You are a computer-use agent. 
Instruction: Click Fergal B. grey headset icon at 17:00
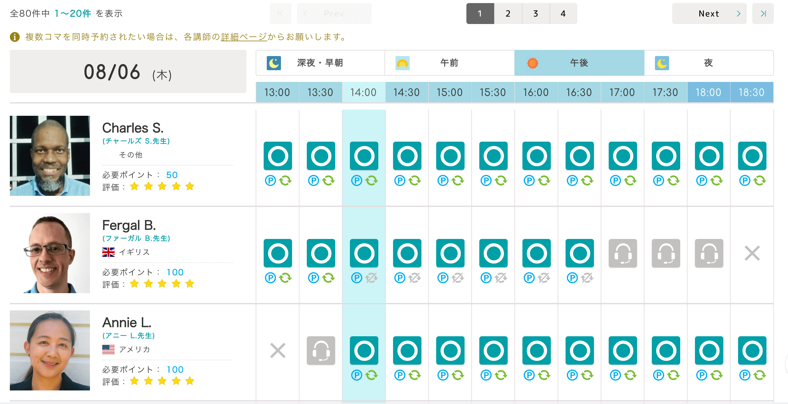[x=623, y=253]
